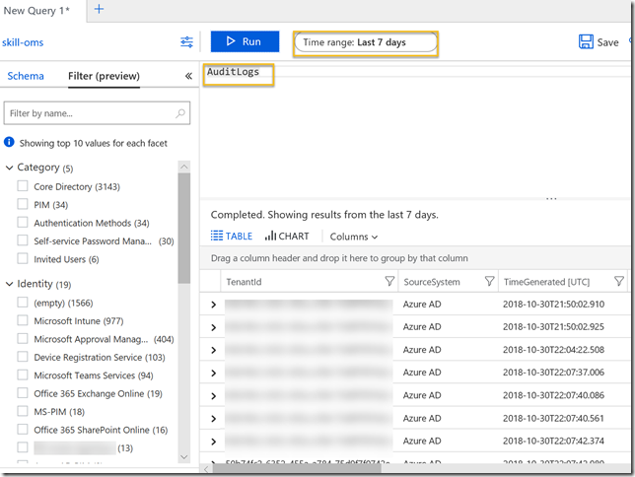
Task: Check Device Registration Service filter
Action: pyautogui.click(x=23, y=357)
